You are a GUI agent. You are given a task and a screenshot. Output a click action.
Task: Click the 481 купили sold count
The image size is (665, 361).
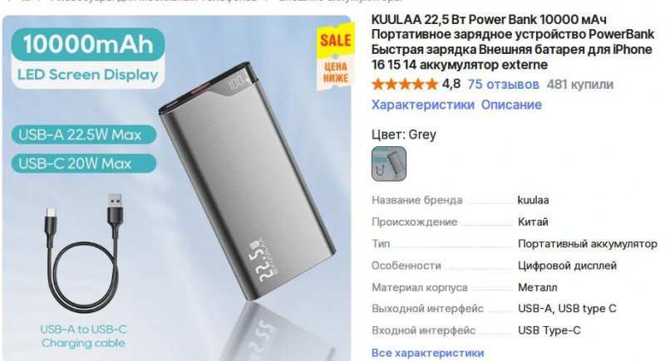579,84
